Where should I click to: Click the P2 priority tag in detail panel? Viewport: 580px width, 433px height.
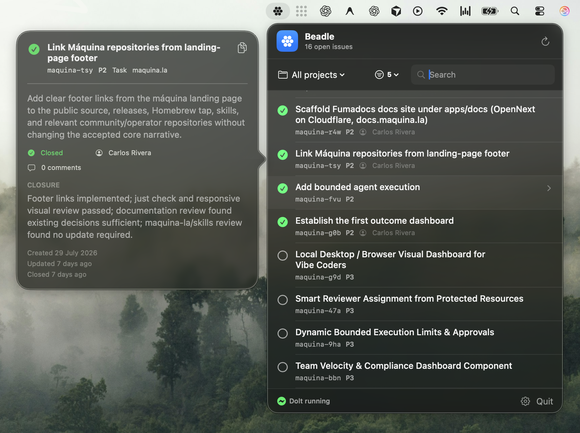102,70
